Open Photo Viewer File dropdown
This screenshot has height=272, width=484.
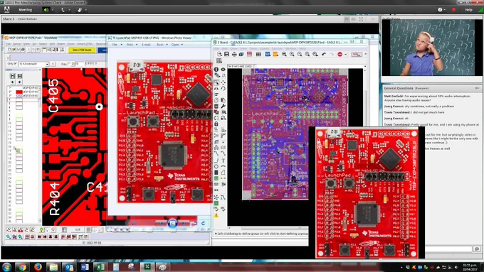point(116,45)
